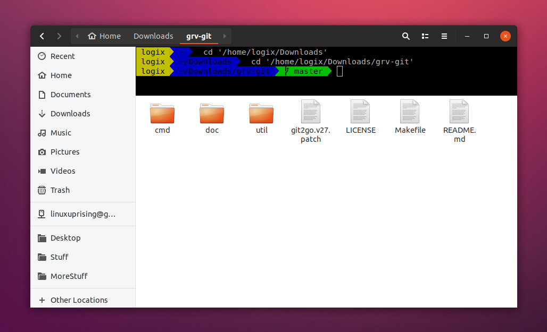Click the master branch prompt segment
This screenshot has width=547, height=332.
(x=303, y=71)
